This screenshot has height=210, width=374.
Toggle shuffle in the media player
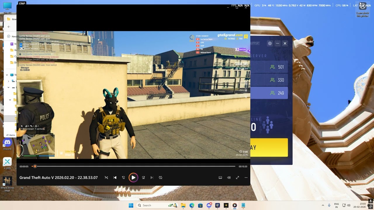pos(106,178)
